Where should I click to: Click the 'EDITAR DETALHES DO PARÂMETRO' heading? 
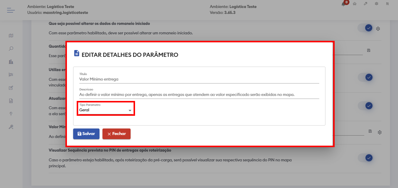pyautogui.click(x=130, y=55)
